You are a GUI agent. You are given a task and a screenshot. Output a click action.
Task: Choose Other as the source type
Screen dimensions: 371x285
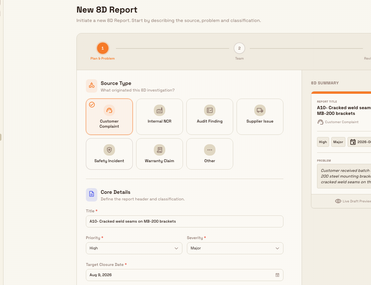[x=210, y=154]
